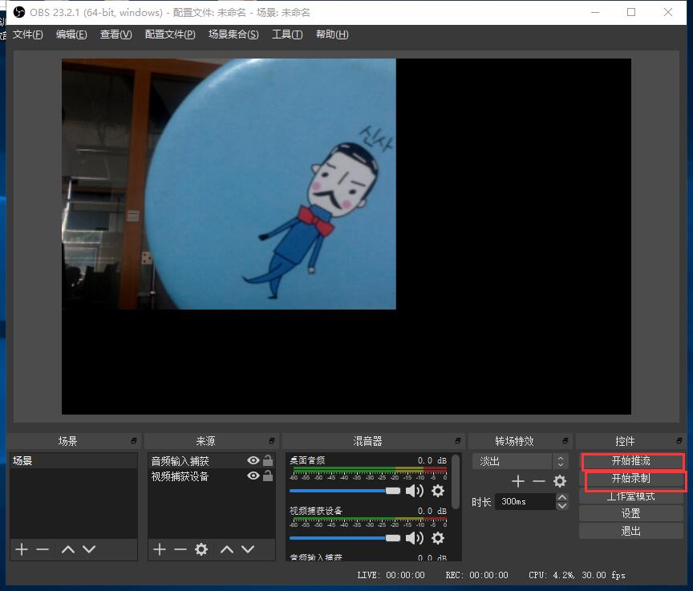Image resolution: width=693 pixels, height=591 pixels.
Task: Mute 桌面音频 using speaker icon
Action: [x=414, y=491]
